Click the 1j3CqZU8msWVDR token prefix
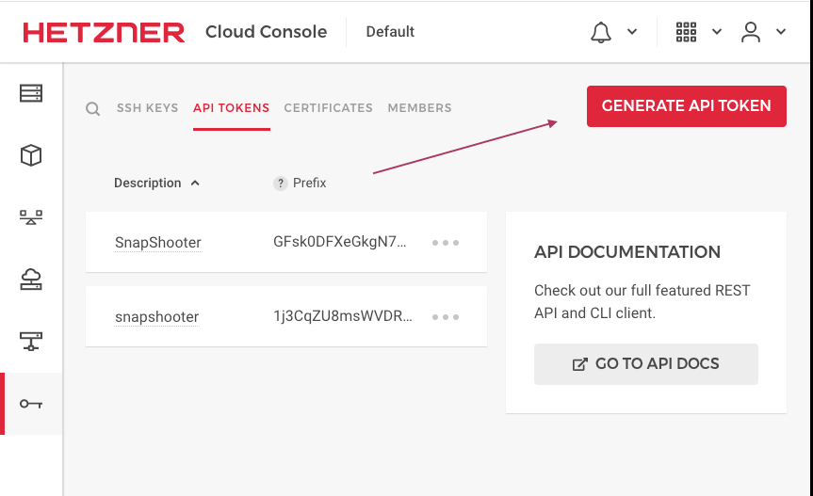The image size is (813, 496). (x=343, y=316)
